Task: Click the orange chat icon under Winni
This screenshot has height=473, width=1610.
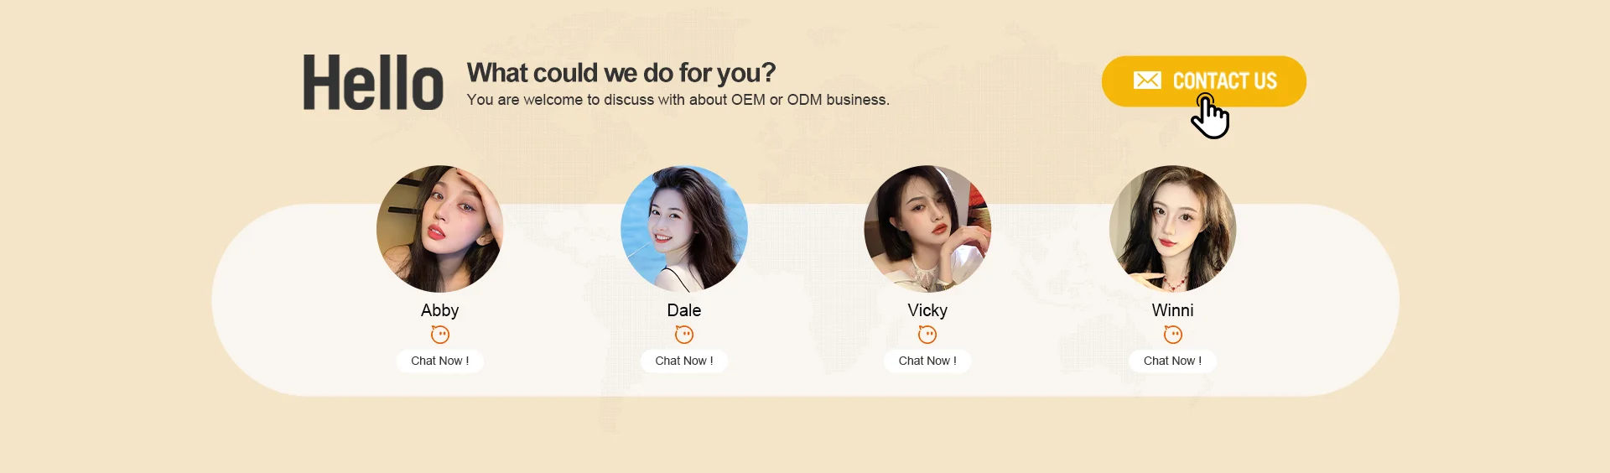Action: [x=1172, y=335]
